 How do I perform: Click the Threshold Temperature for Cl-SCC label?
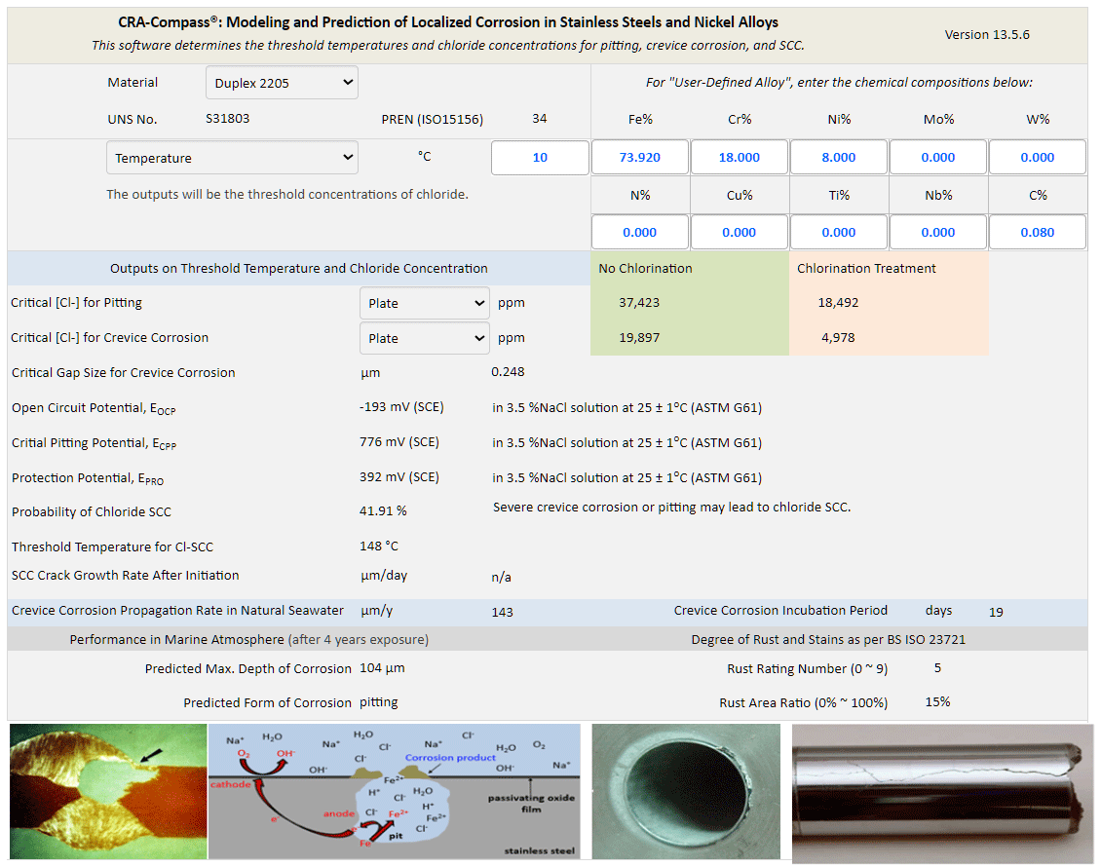click(112, 547)
